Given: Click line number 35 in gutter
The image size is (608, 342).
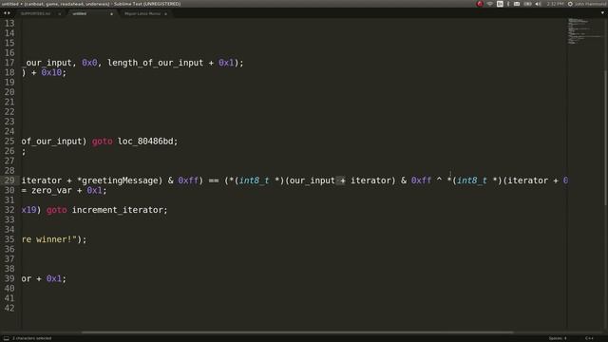Looking at the screenshot, I should [x=9, y=239].
